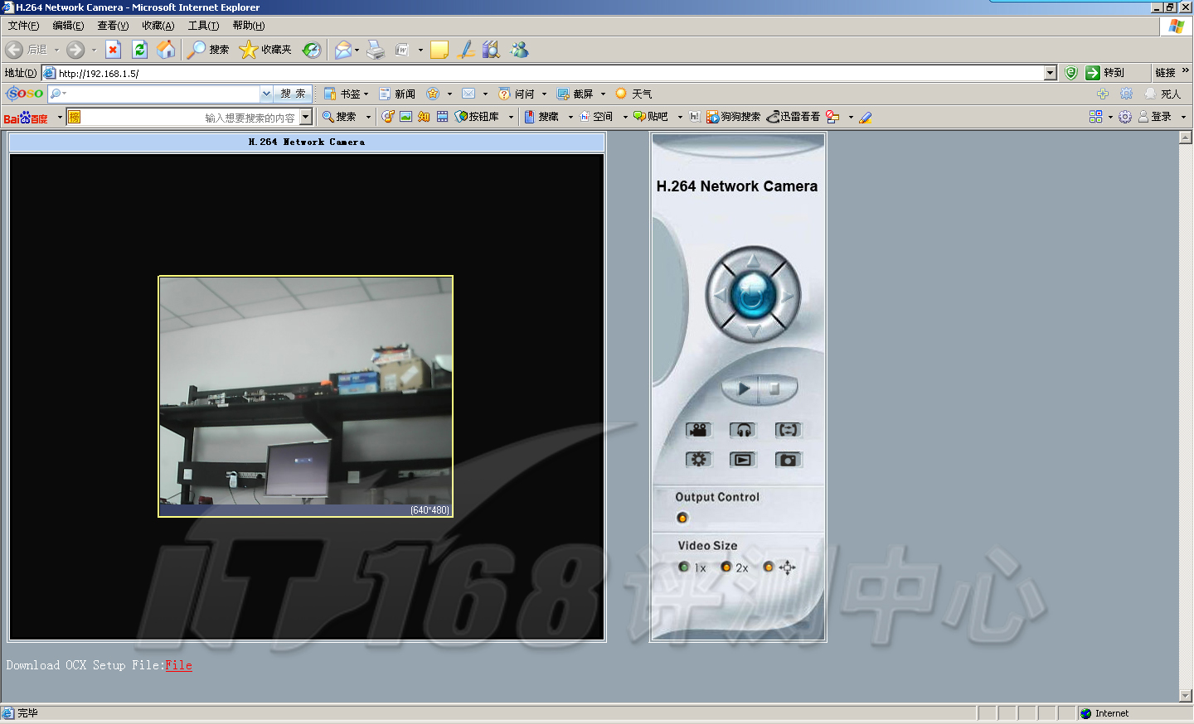Open the gear settings icon in camera panel

[x=698, y=460]
